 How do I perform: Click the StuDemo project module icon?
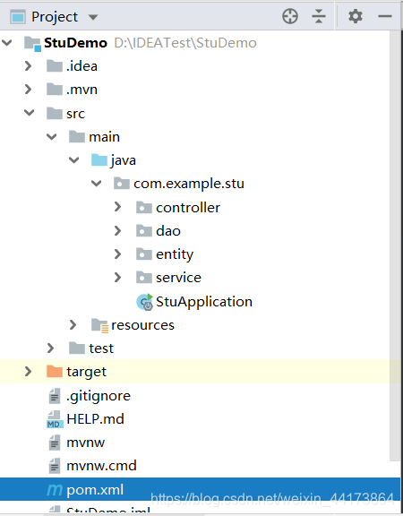click(x=32, y=44)
